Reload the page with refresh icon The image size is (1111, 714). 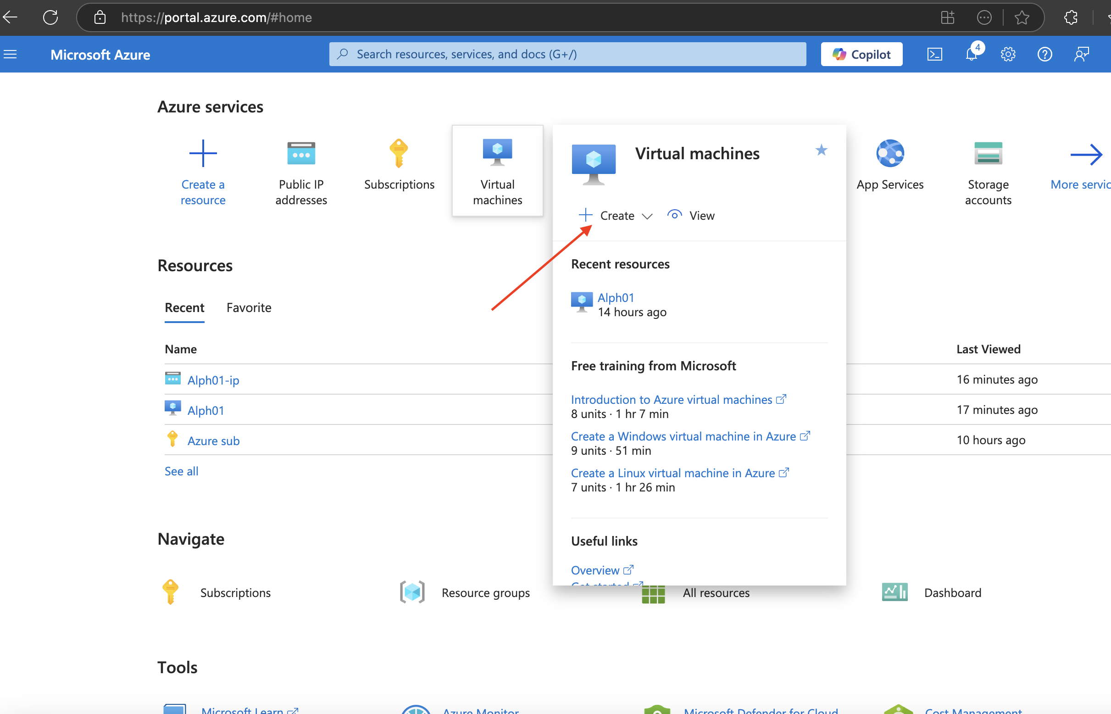(50, 17)
